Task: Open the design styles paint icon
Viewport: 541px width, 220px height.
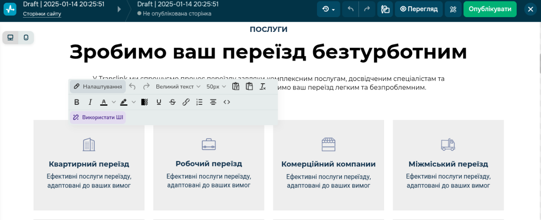Action: pyautogui.click(x=385, y=9)
